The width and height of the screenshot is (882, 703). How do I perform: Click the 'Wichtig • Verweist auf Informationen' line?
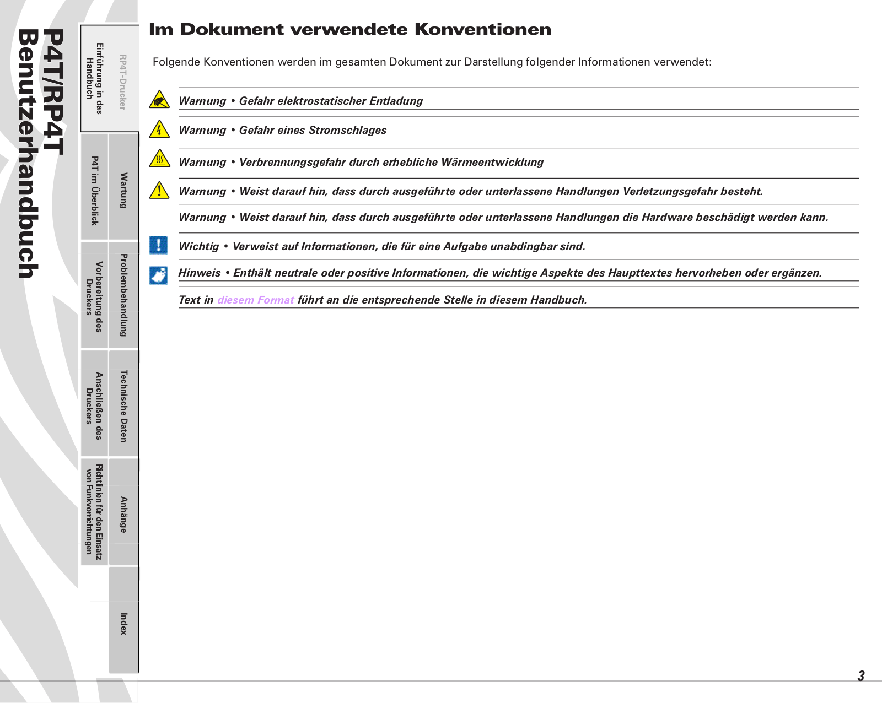tap(381, 246)
